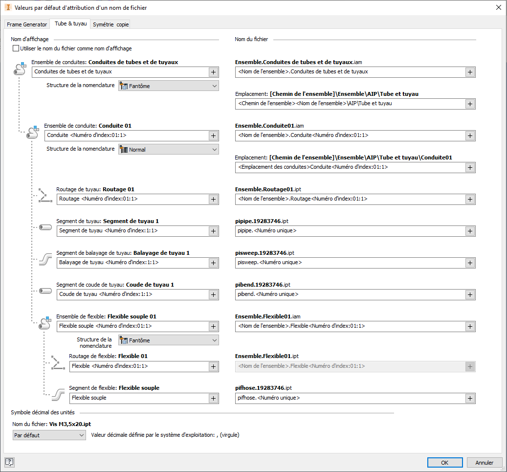
Task: Click plus button next to Emplacement des conduites field
Action: pos(469,167)
